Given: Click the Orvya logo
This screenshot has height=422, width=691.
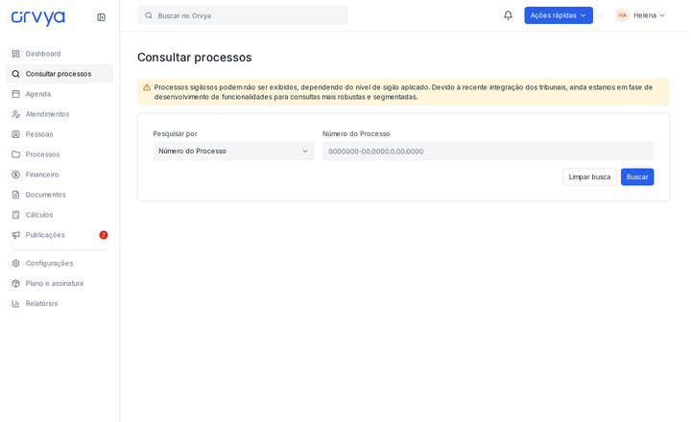Looking at the screenshot, I should click(37, 17).
